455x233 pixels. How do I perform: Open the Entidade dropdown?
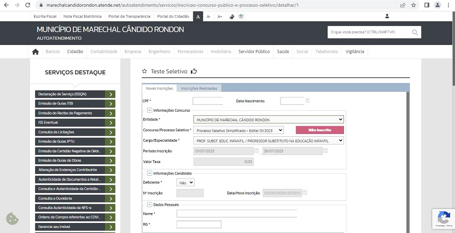[268, 120]
